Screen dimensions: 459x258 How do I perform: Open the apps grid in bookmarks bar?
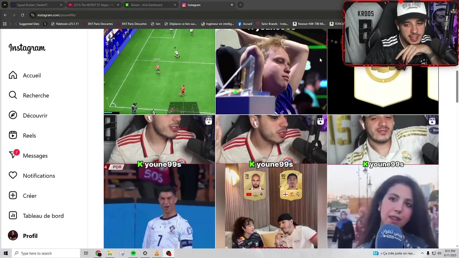(5, 24)
